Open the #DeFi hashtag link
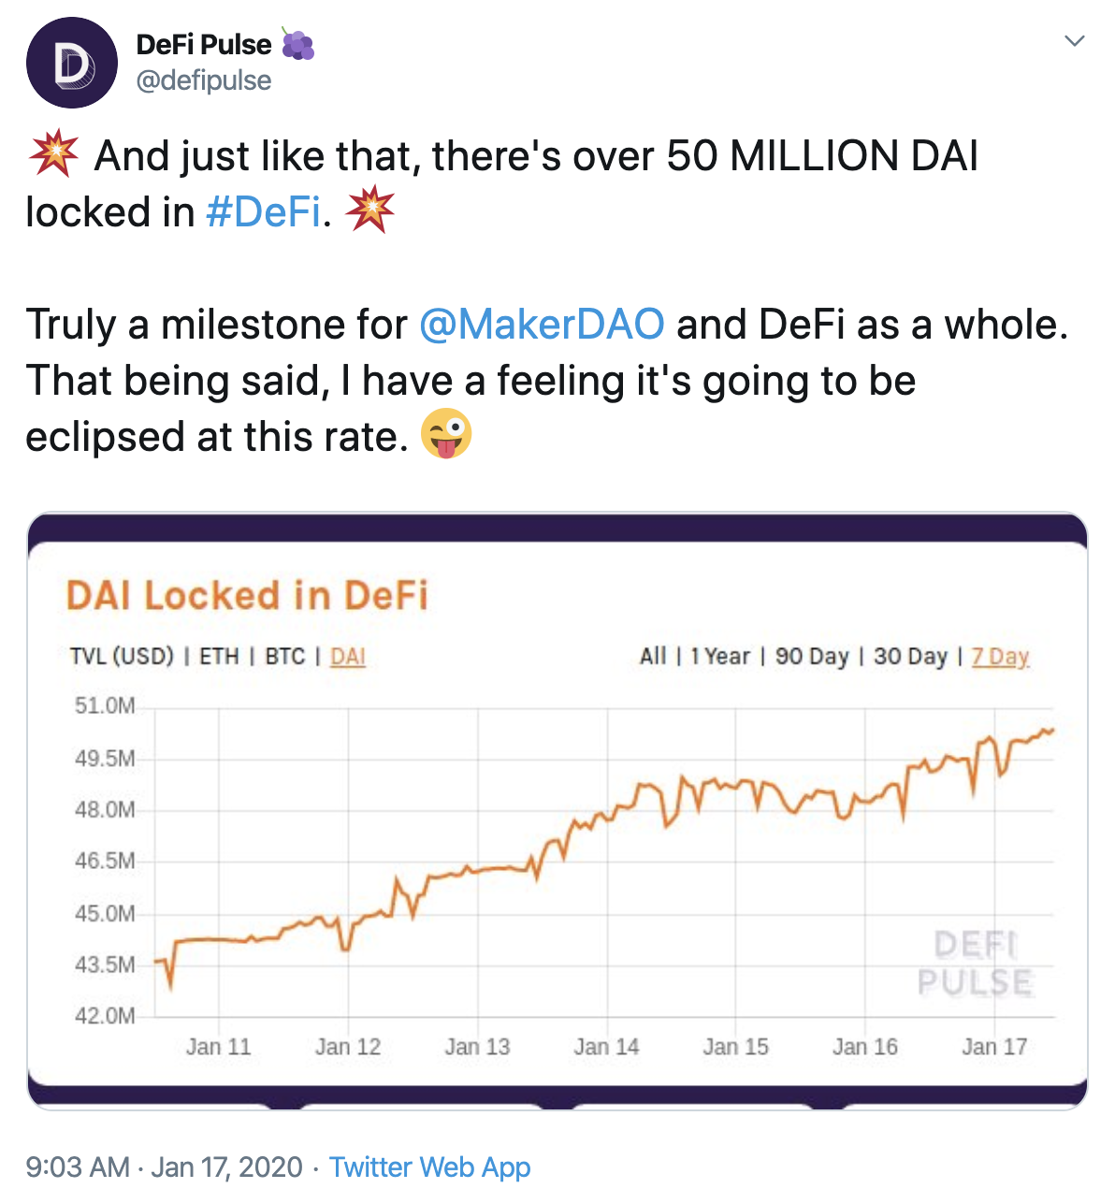The width and height of the screenshot is (1115, 1203). click(263, 212)
